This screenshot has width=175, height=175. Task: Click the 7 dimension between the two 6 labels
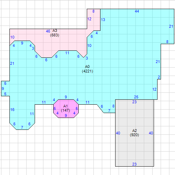pos(22,127)
